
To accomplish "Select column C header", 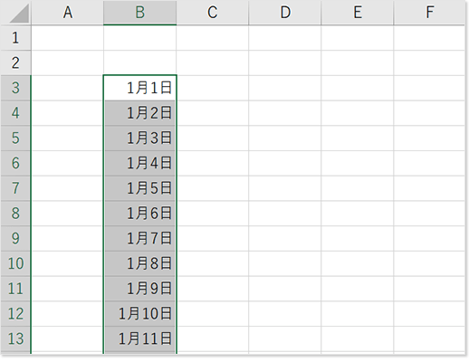I will (x=213, y=13).
